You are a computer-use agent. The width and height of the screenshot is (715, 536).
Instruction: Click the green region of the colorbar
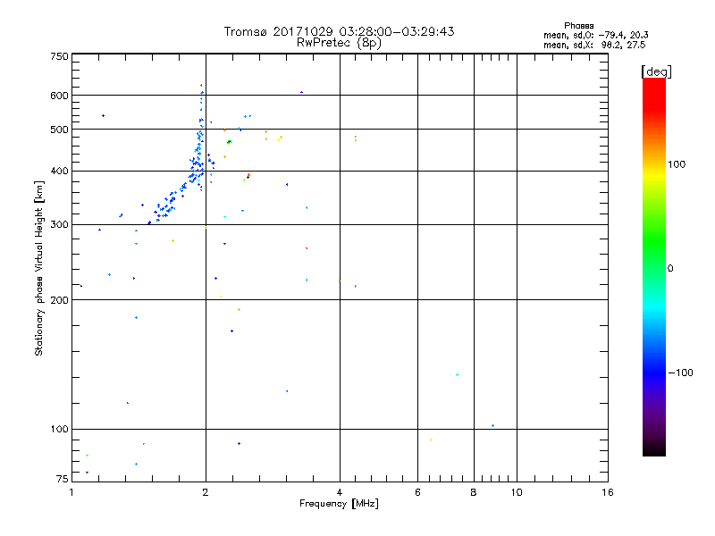click(653, 259)
